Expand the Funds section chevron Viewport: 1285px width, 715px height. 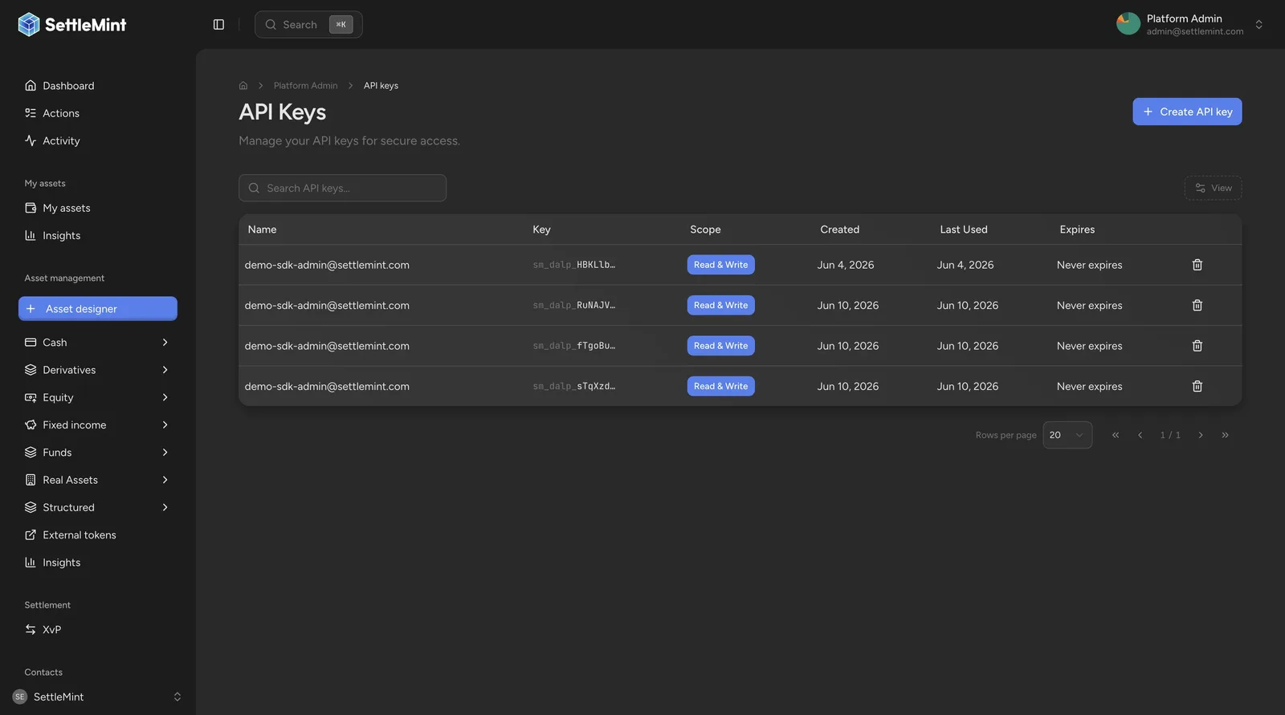click(x=165, y=453)
